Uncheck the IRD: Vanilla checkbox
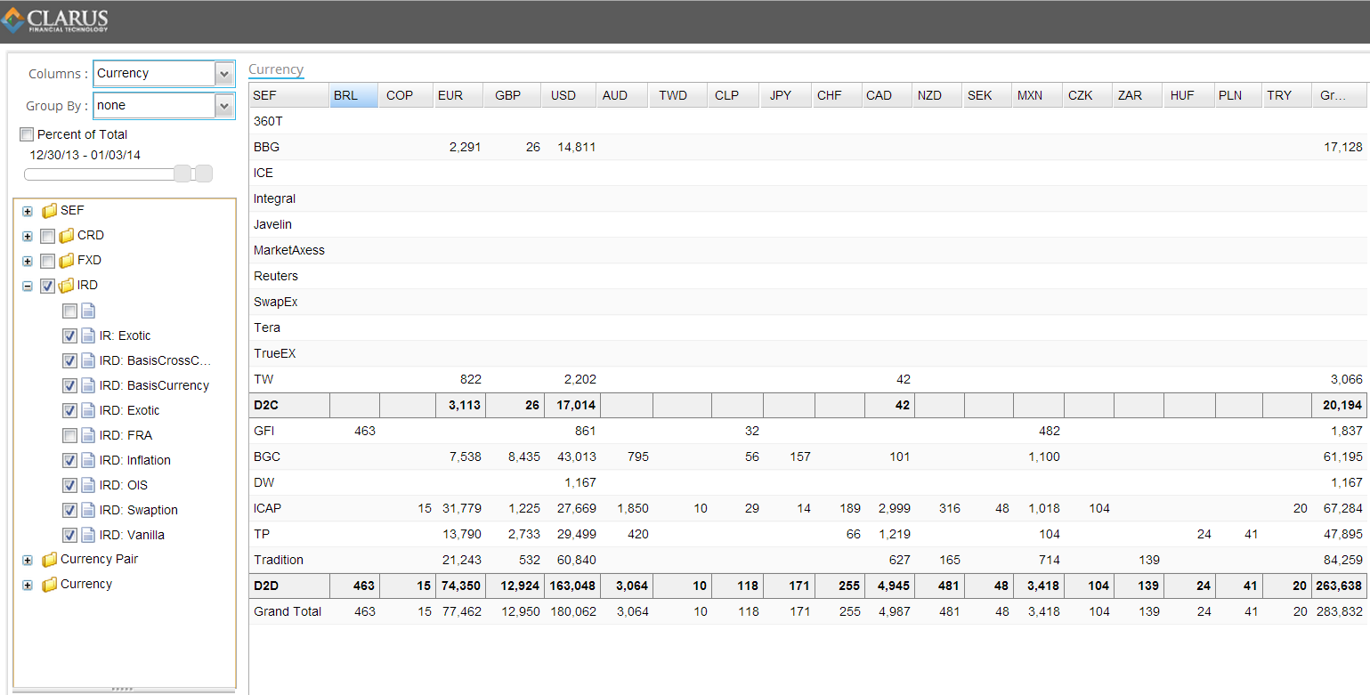 click(x=69, y=535)
